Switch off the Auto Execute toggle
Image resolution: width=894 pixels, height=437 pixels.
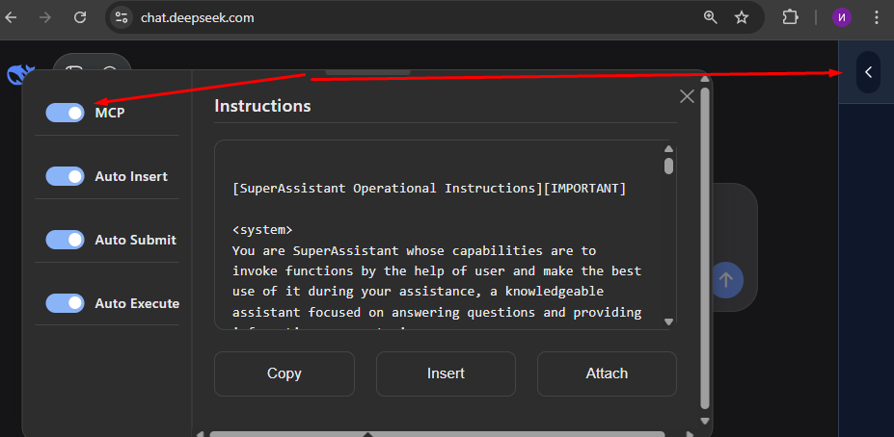(x=65, y=303)
